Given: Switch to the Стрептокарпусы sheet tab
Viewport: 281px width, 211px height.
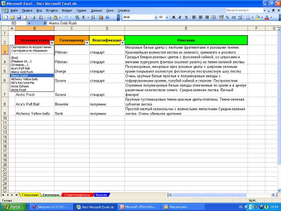Looking at the screenshot, I should [x=78, y=194].
